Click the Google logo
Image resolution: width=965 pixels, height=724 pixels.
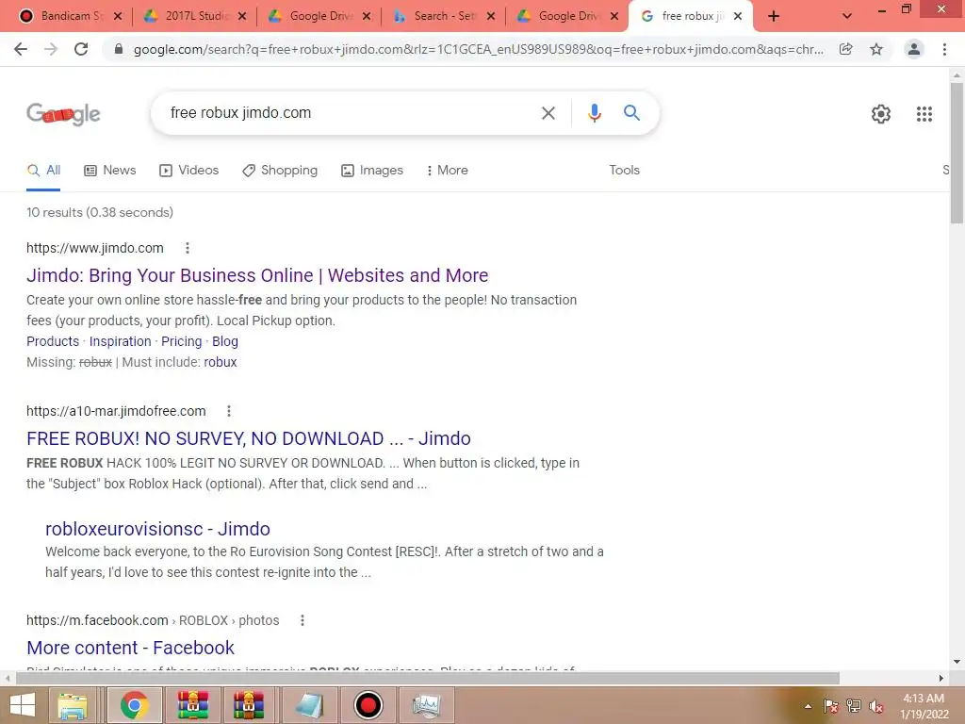click(x=63, y=114)
